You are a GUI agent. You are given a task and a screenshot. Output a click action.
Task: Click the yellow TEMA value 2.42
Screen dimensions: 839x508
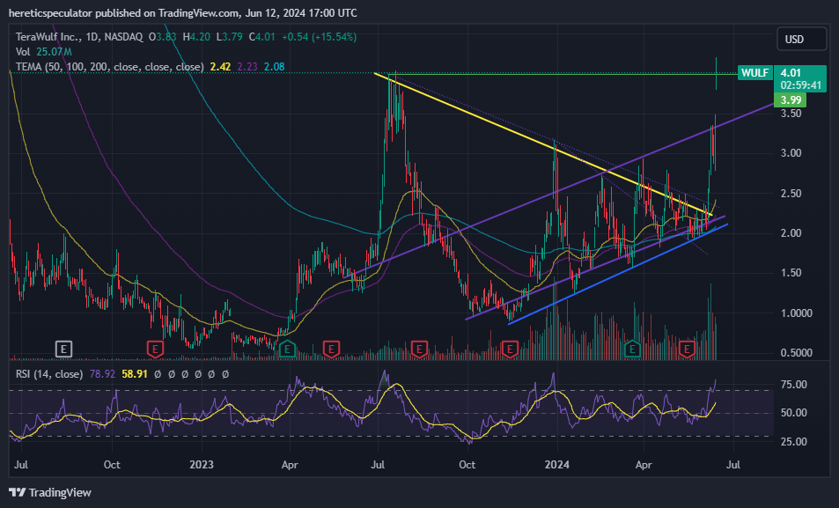pyautogui.click(x=220, y=67)
